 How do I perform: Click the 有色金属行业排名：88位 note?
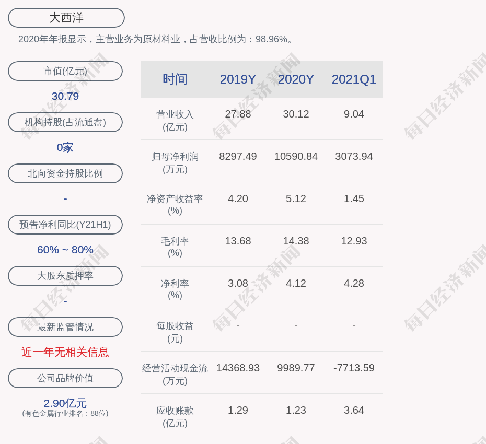(x=65, y=413)
